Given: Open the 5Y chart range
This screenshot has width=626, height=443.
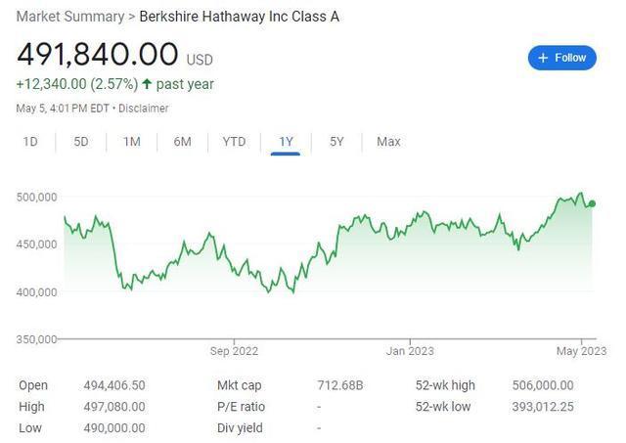Looking at the screenshot, I should [x=336, y=142].
